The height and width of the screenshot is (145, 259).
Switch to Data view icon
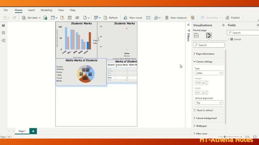click(3, 33)
